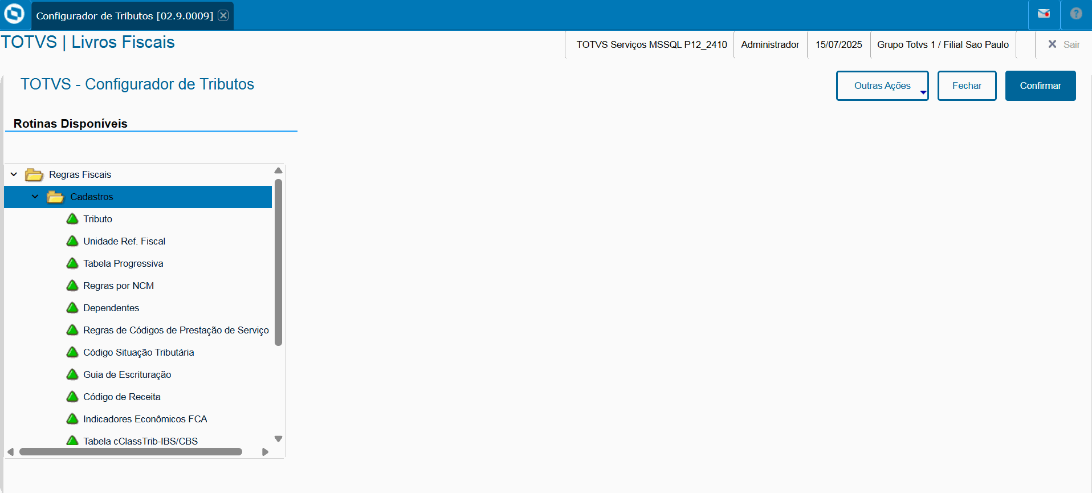The width and height of the screenshot is (1092, 493).
Task: Select the Regras Fiscais tree item
Action: coord(80,174)
